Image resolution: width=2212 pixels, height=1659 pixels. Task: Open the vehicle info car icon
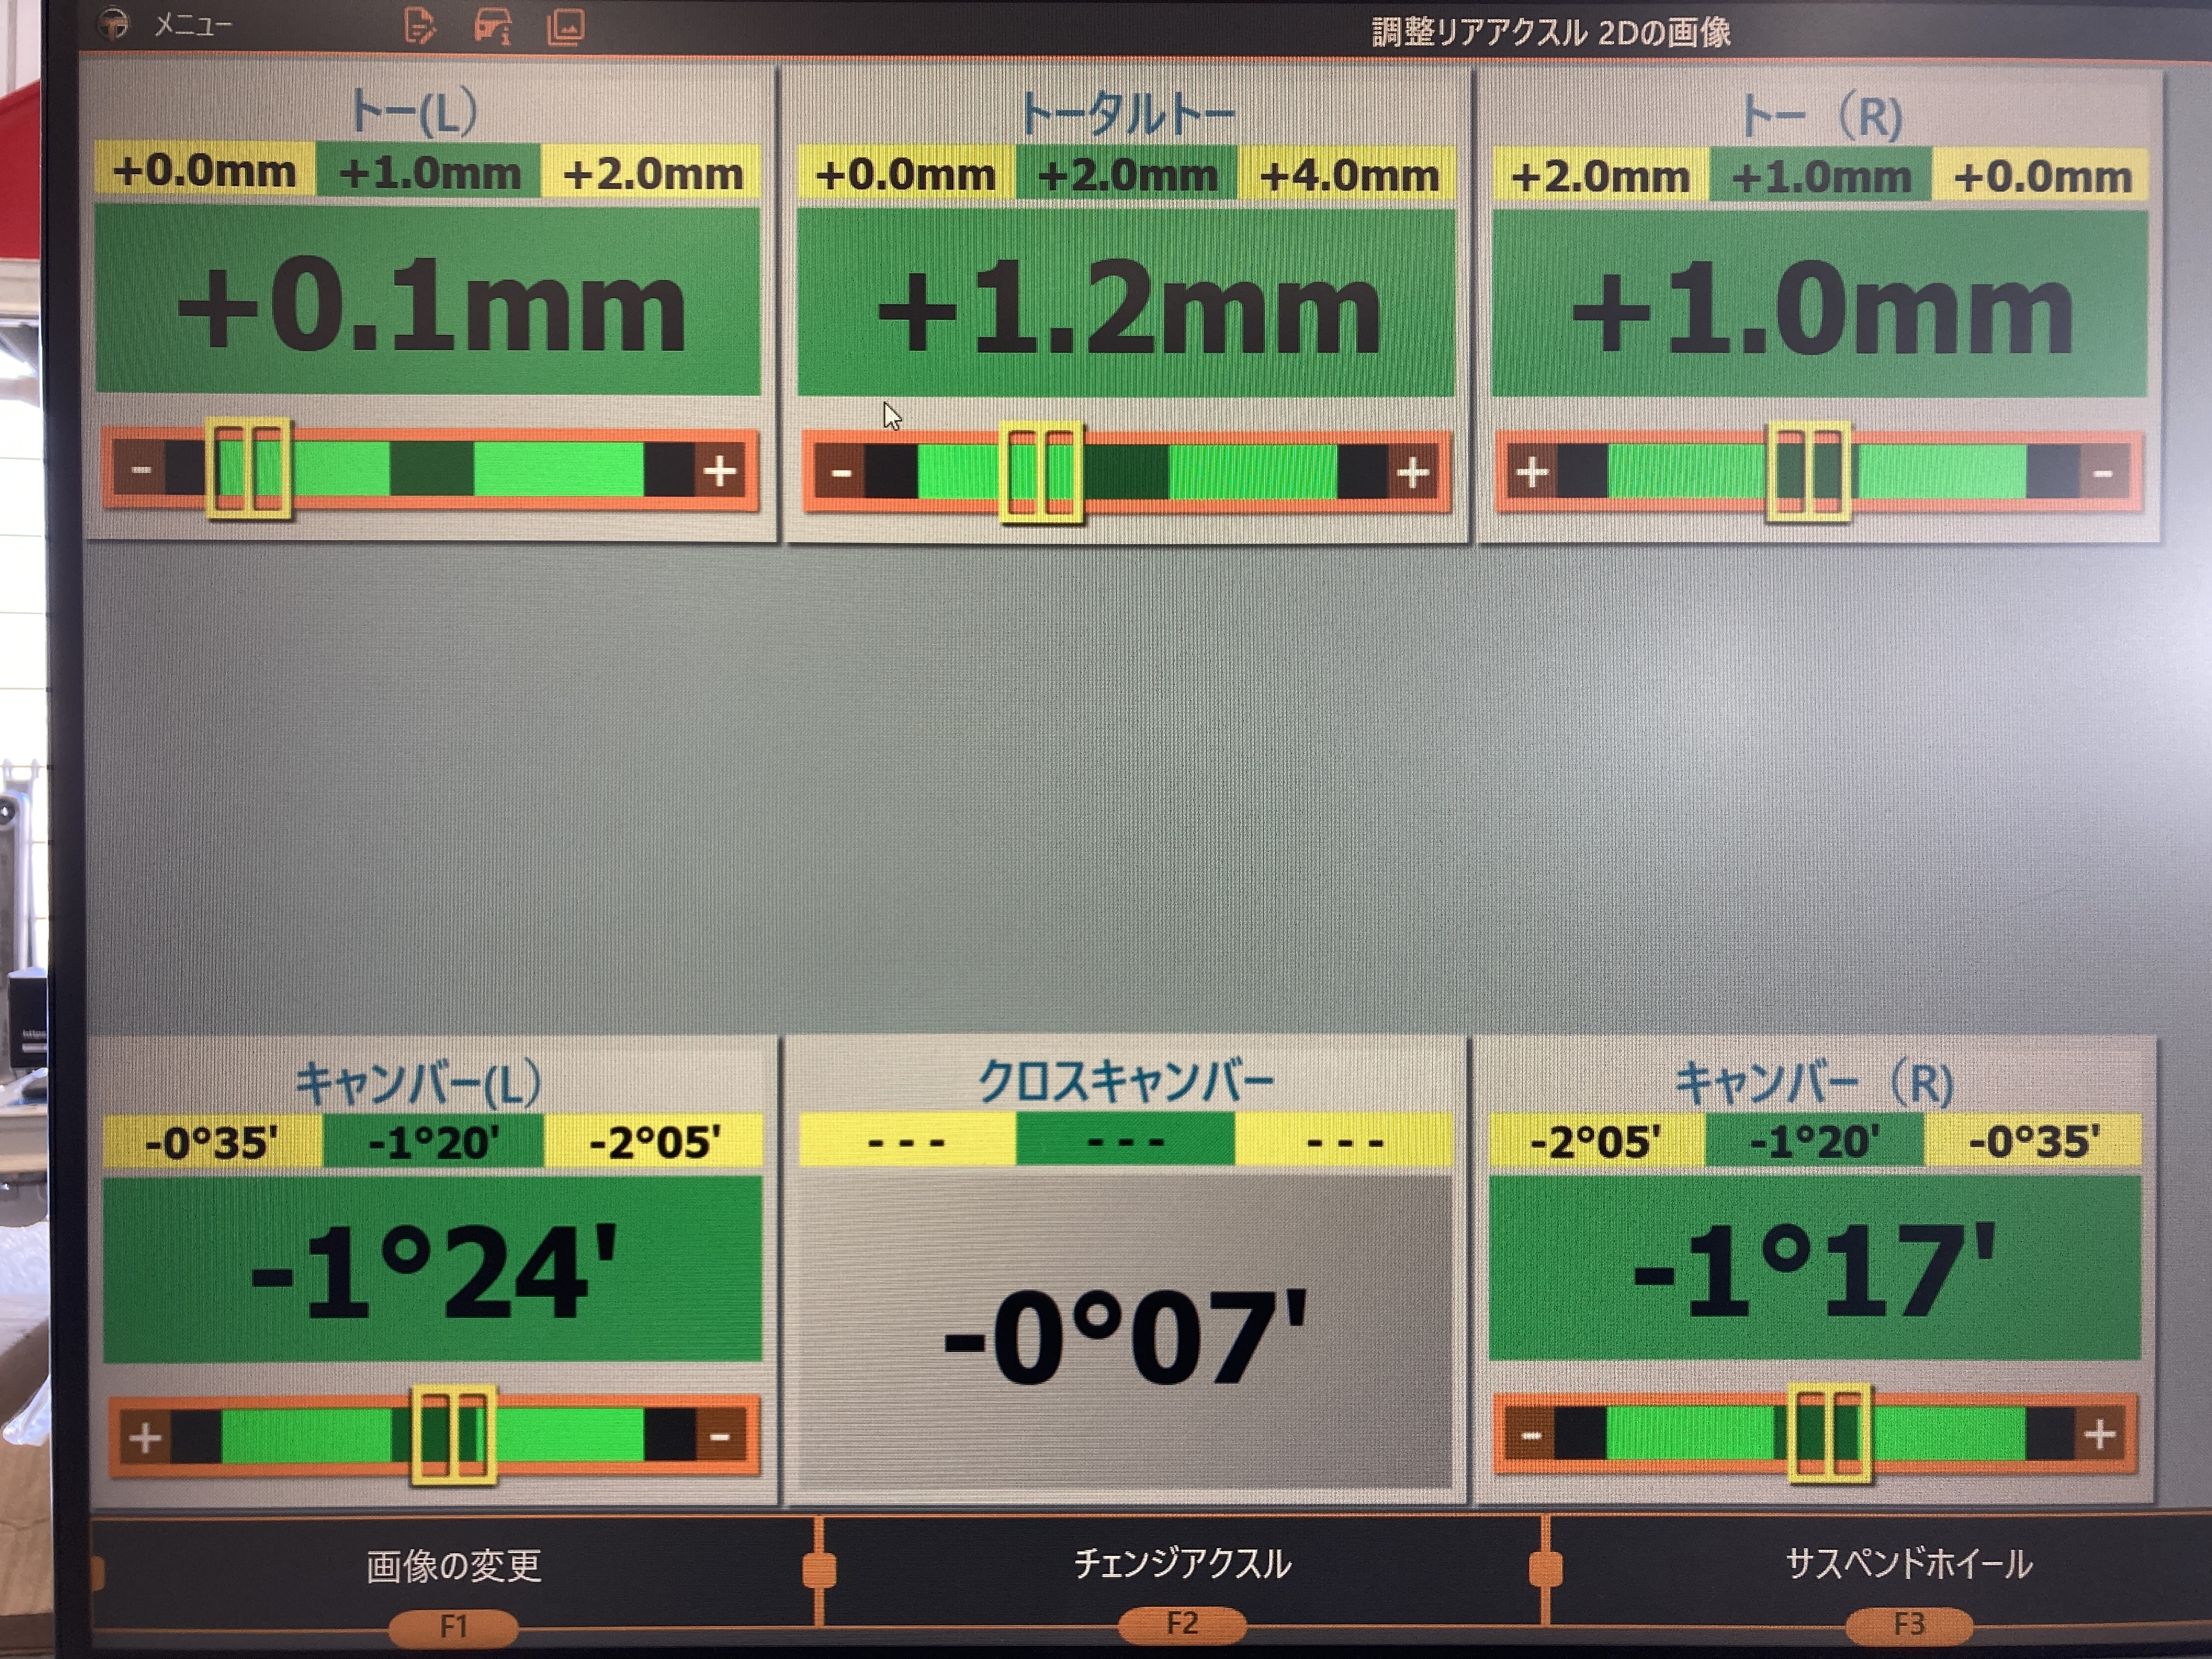(x=493, y=26)
